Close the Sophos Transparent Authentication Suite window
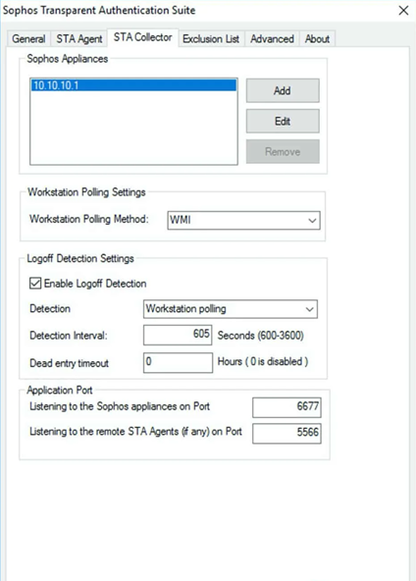Viewport: 416px width, 581px height. [403, 11]
